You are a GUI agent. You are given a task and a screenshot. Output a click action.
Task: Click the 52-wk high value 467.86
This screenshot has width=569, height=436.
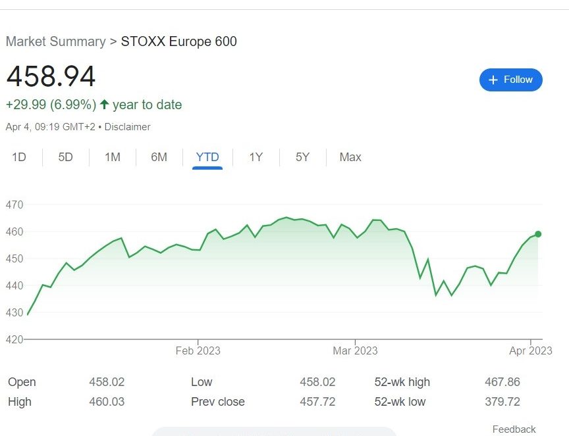tap(502, 382)
